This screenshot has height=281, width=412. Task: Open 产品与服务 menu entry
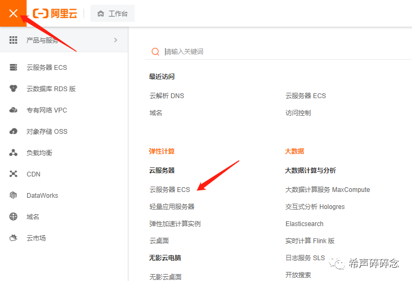[64, 40]
